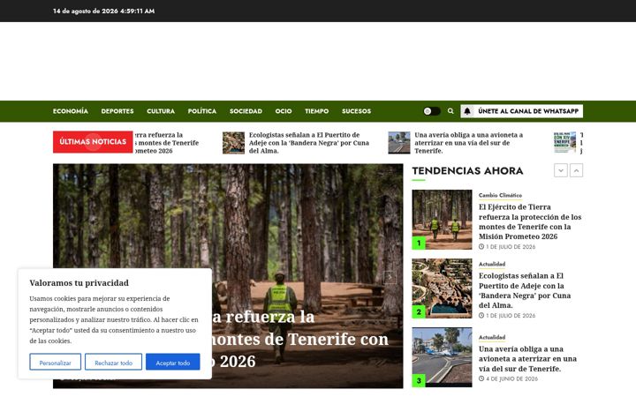Image resolution: width=636 pixels, height=397 pixels.
Task: Click the Últimas Noticias red label
Action: [x=93, y=142]
